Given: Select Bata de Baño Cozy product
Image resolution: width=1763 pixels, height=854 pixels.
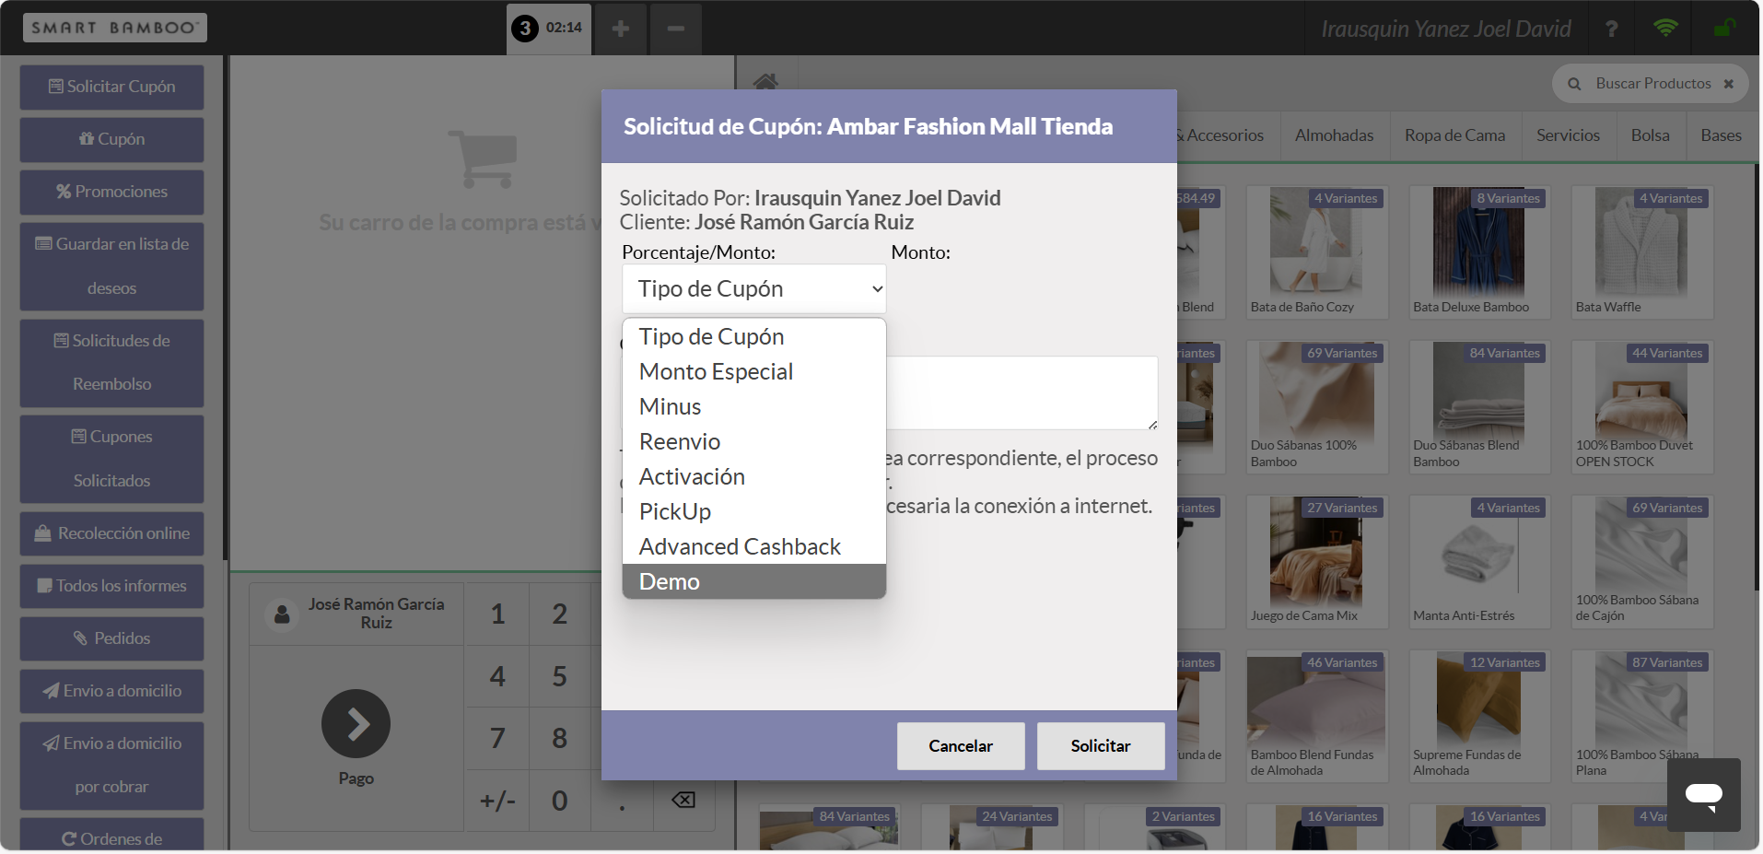Looking at the screenshot, I should point(1316,252).
